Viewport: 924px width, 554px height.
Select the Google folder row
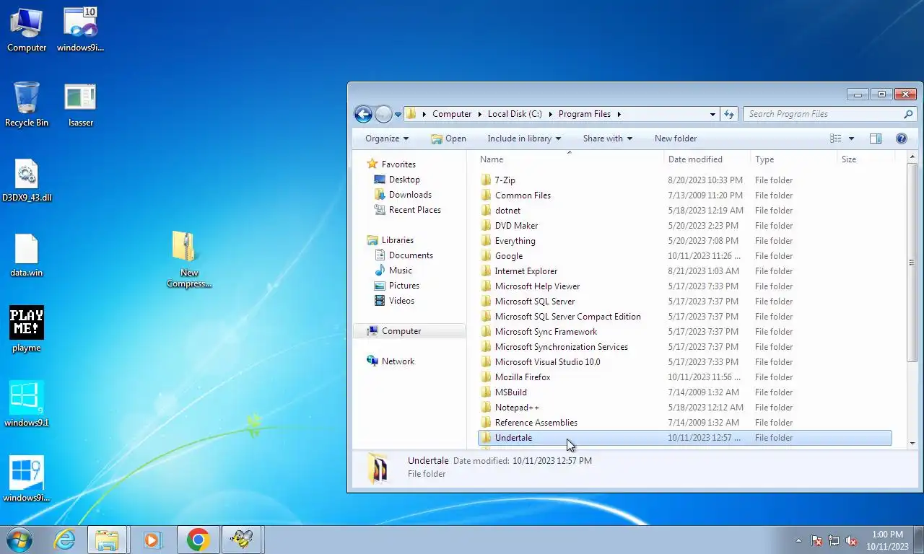click(x=684, y=256)
